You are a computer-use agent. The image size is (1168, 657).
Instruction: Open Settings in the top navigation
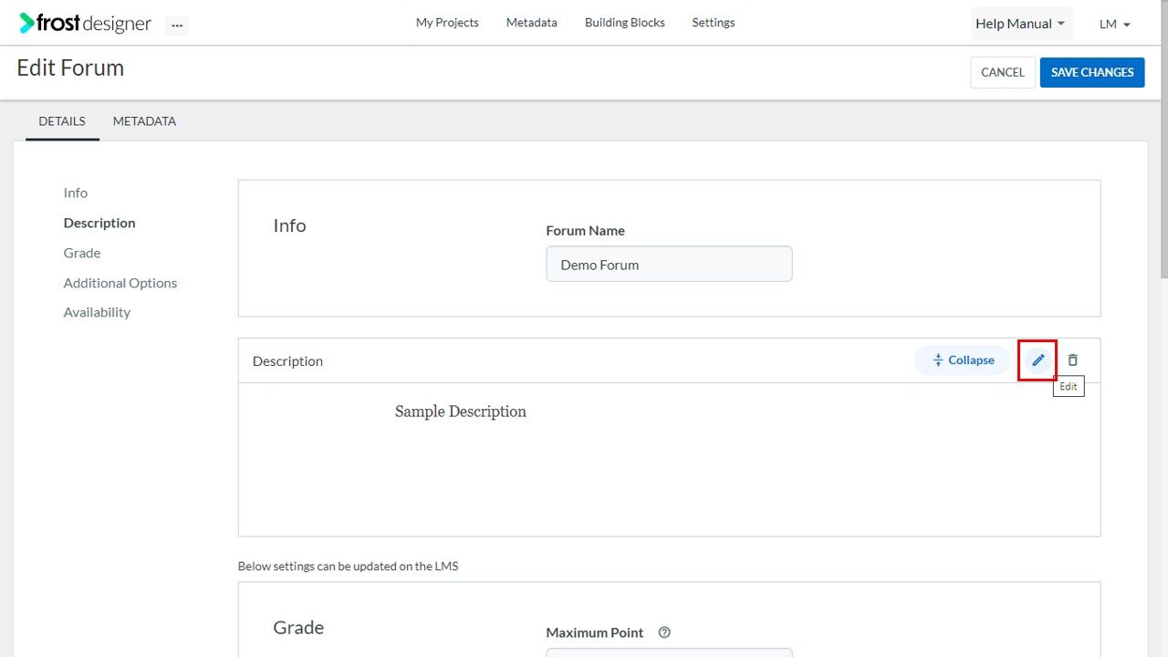tap(714, 23)
